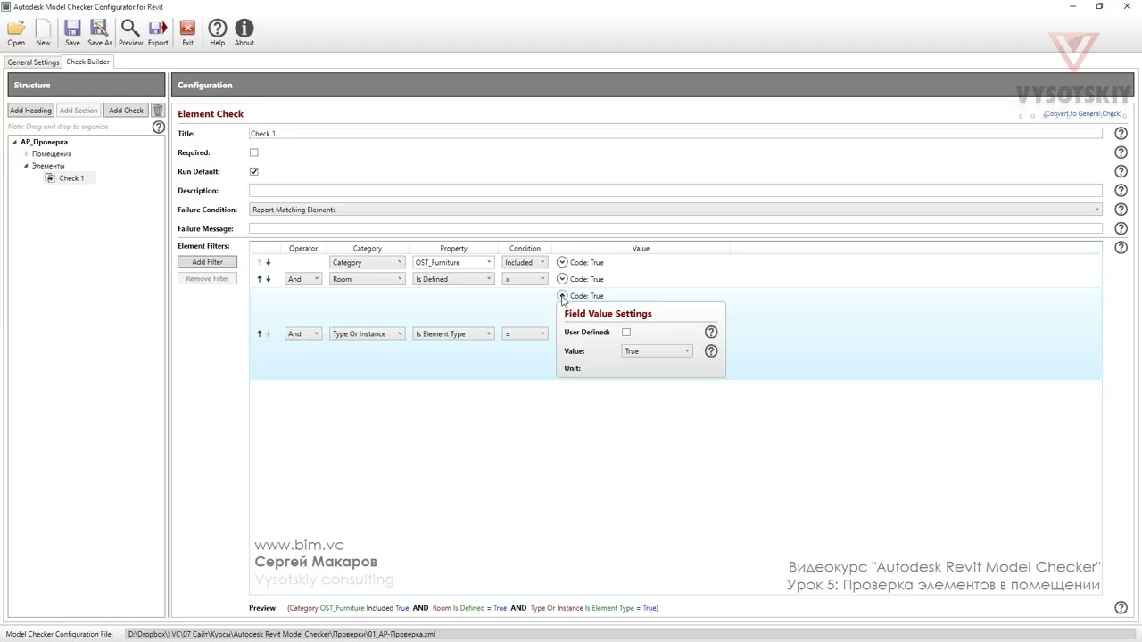Move Type Or Instance filter row up
Screen dimensions: 1142x642
tap(260, 333)
